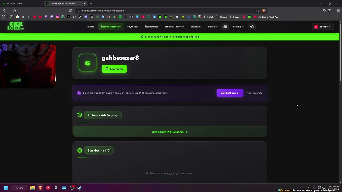Open the Instagram bookmark icon
Image resolution: width=342 pixels, height=192 pixels.
click(57, 17)
